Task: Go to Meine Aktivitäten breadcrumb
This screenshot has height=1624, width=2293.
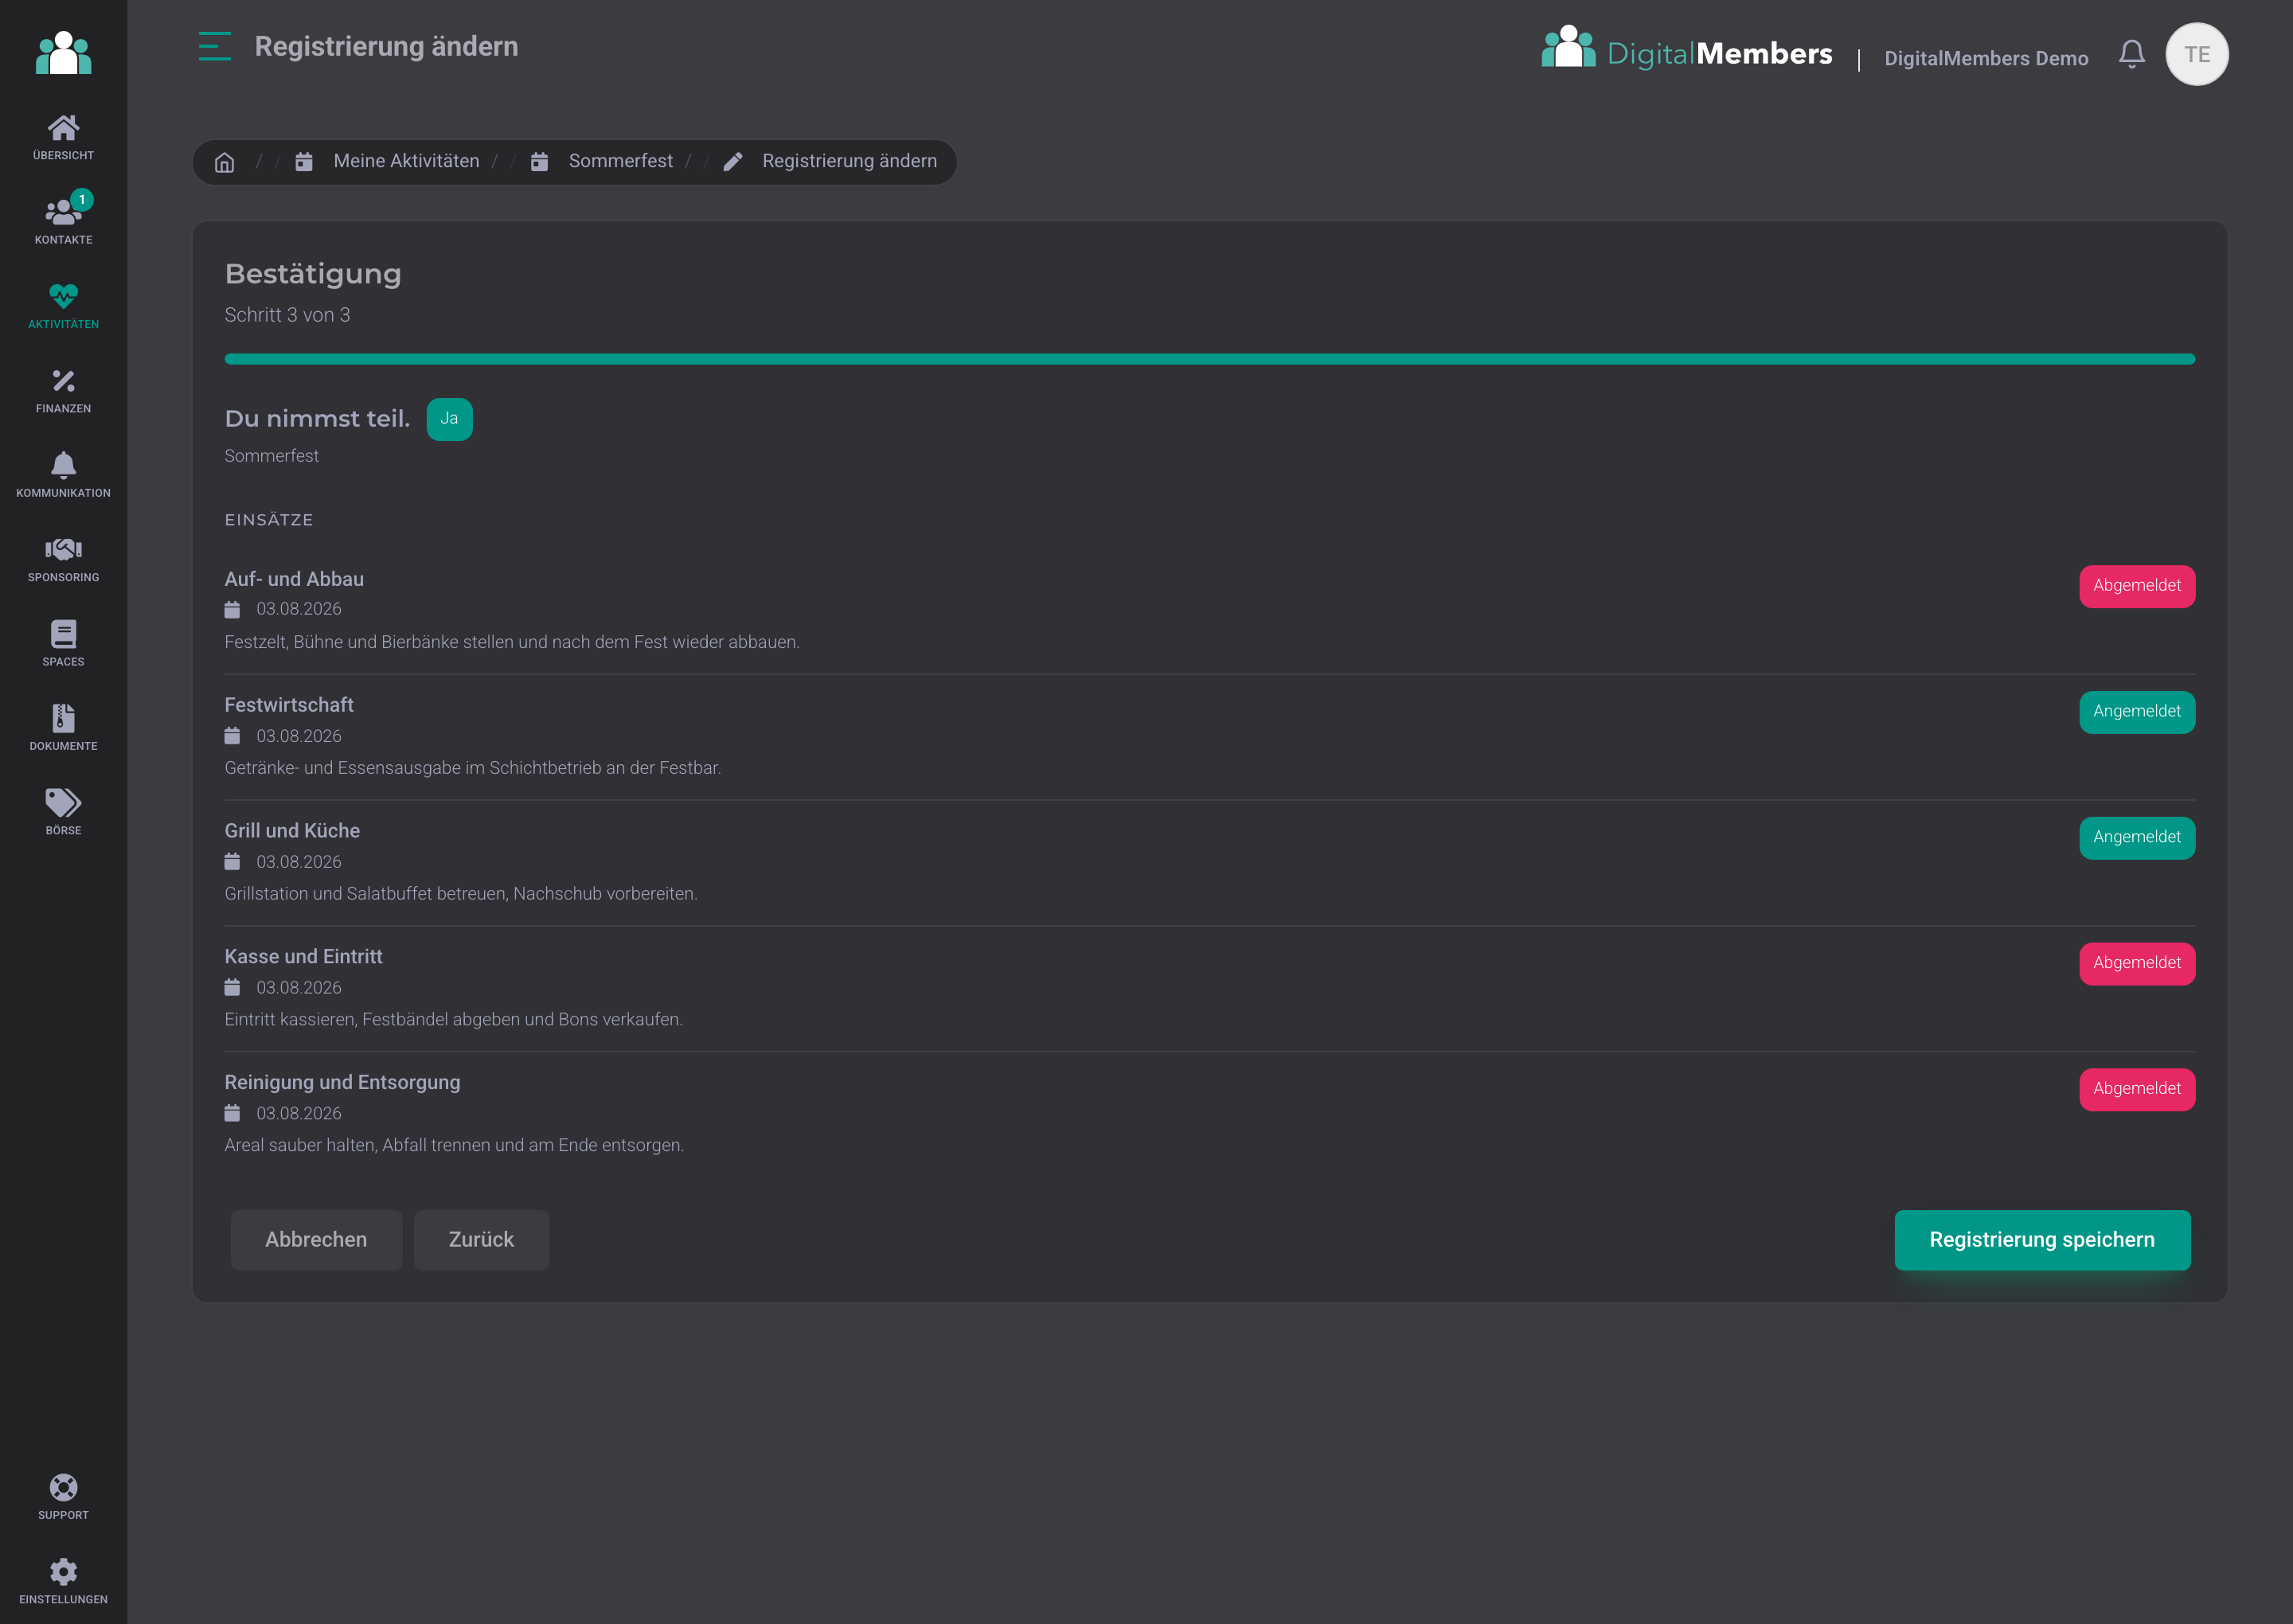Action: (x=387, y=161)
